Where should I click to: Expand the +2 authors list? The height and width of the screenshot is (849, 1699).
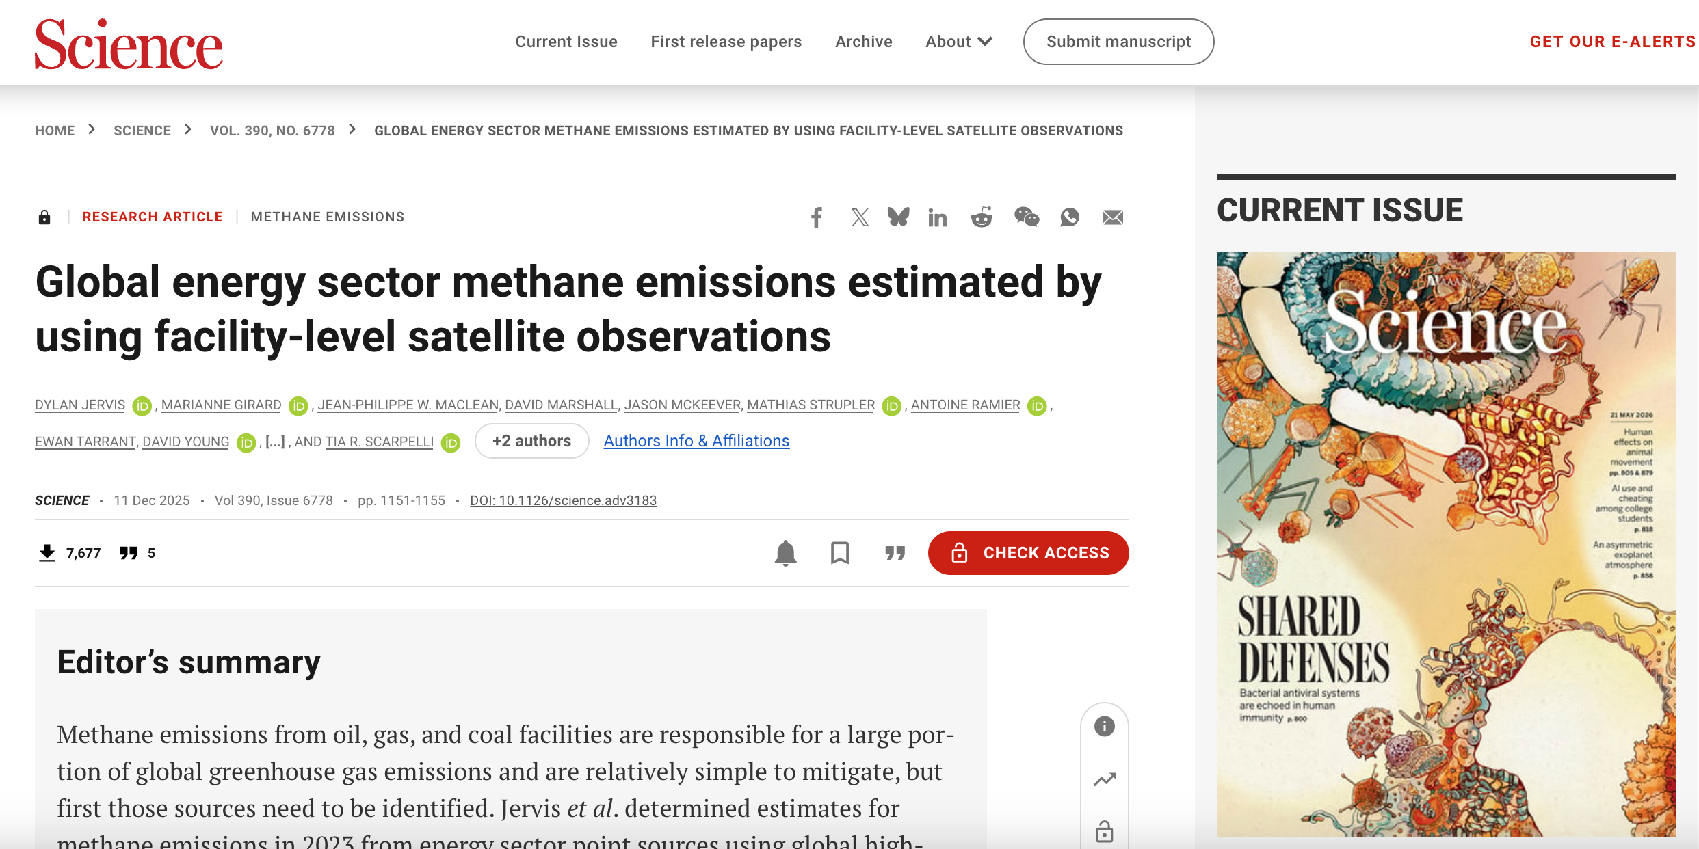click(x=532, y=441)
